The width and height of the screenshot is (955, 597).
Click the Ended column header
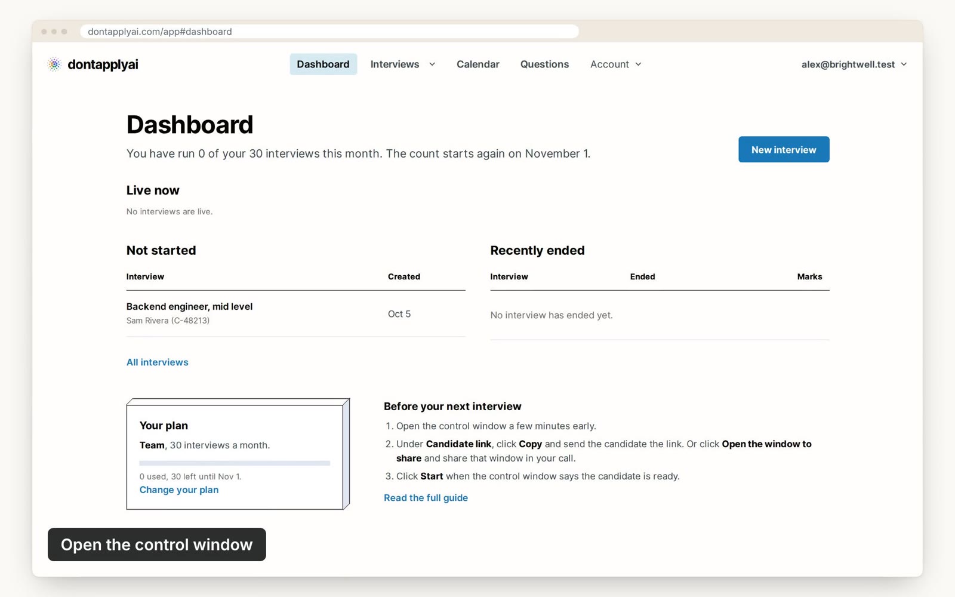pos(642,276)
